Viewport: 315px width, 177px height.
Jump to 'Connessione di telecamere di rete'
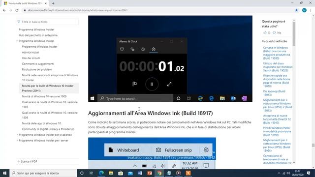(x=277, y=159)
